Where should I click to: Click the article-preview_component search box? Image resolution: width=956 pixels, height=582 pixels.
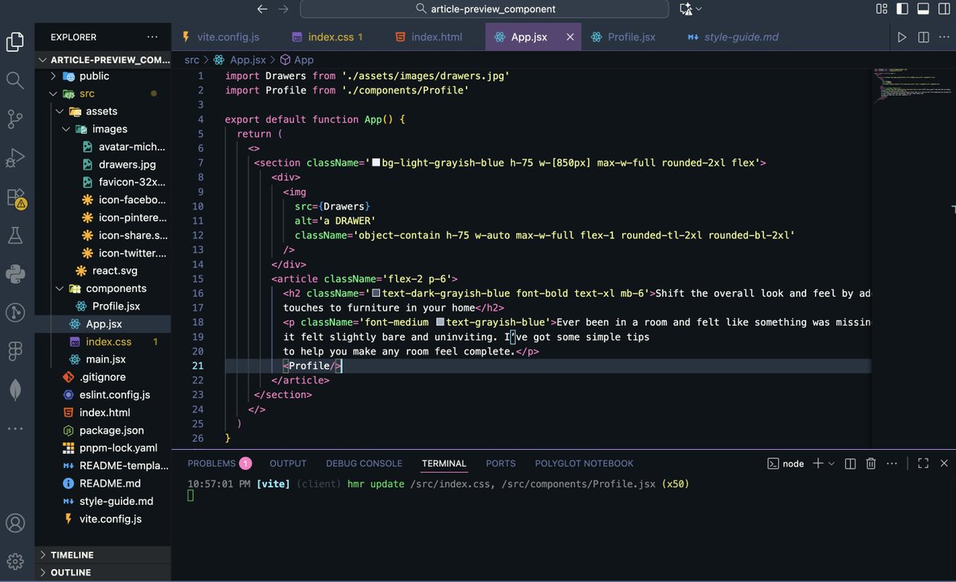tap(484, 9)
